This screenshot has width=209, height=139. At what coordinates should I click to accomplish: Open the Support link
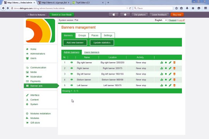point(173,20)
